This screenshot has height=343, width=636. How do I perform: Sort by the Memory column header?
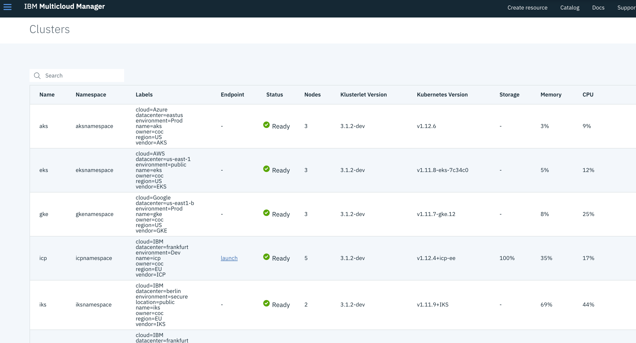[551, 94]
